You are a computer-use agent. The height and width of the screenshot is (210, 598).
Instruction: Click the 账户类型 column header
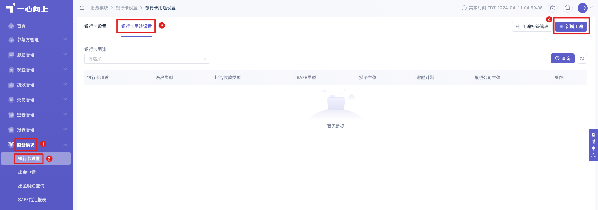164,77
